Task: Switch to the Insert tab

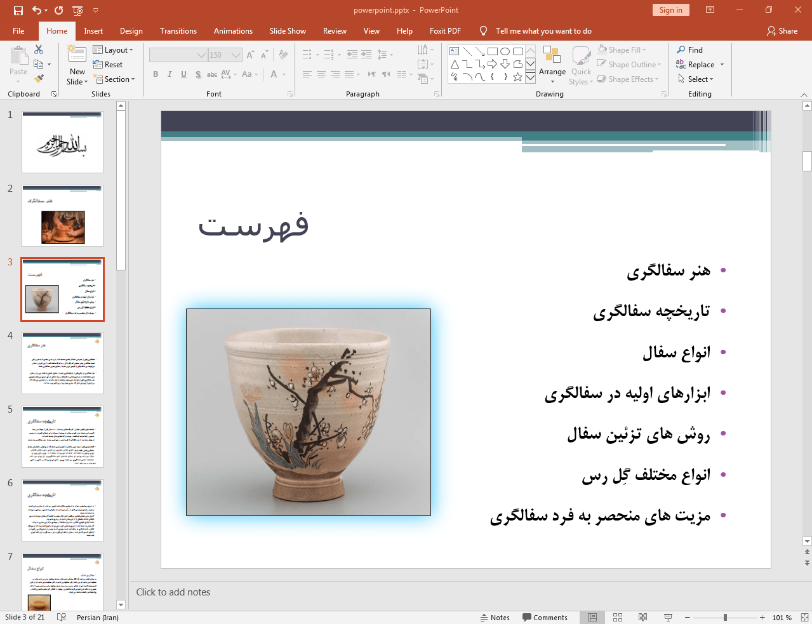Action: pos(93,30)
